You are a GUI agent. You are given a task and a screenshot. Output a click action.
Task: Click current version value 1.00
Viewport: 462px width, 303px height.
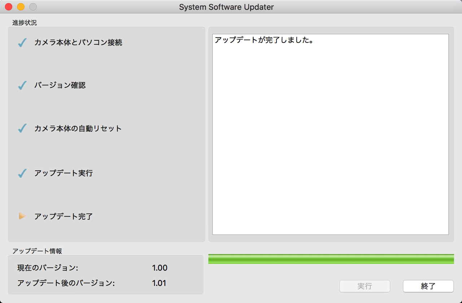(160, 268)
